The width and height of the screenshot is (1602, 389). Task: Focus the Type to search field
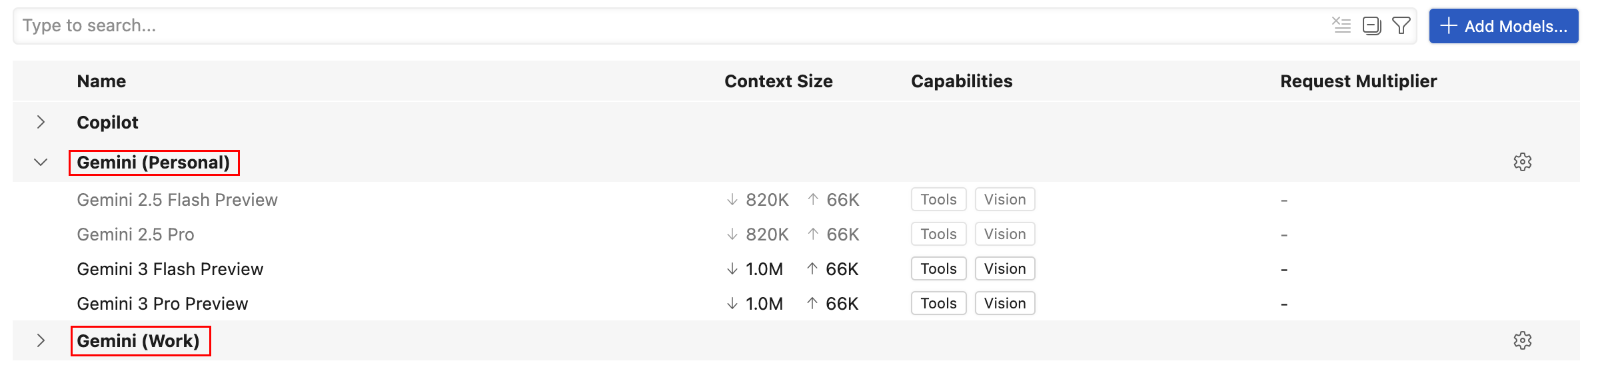click(x=666, y=25)
